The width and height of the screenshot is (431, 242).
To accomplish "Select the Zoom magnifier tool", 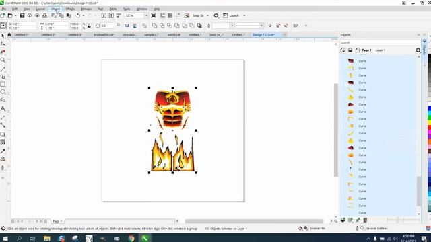I will [x=3, y=61].
